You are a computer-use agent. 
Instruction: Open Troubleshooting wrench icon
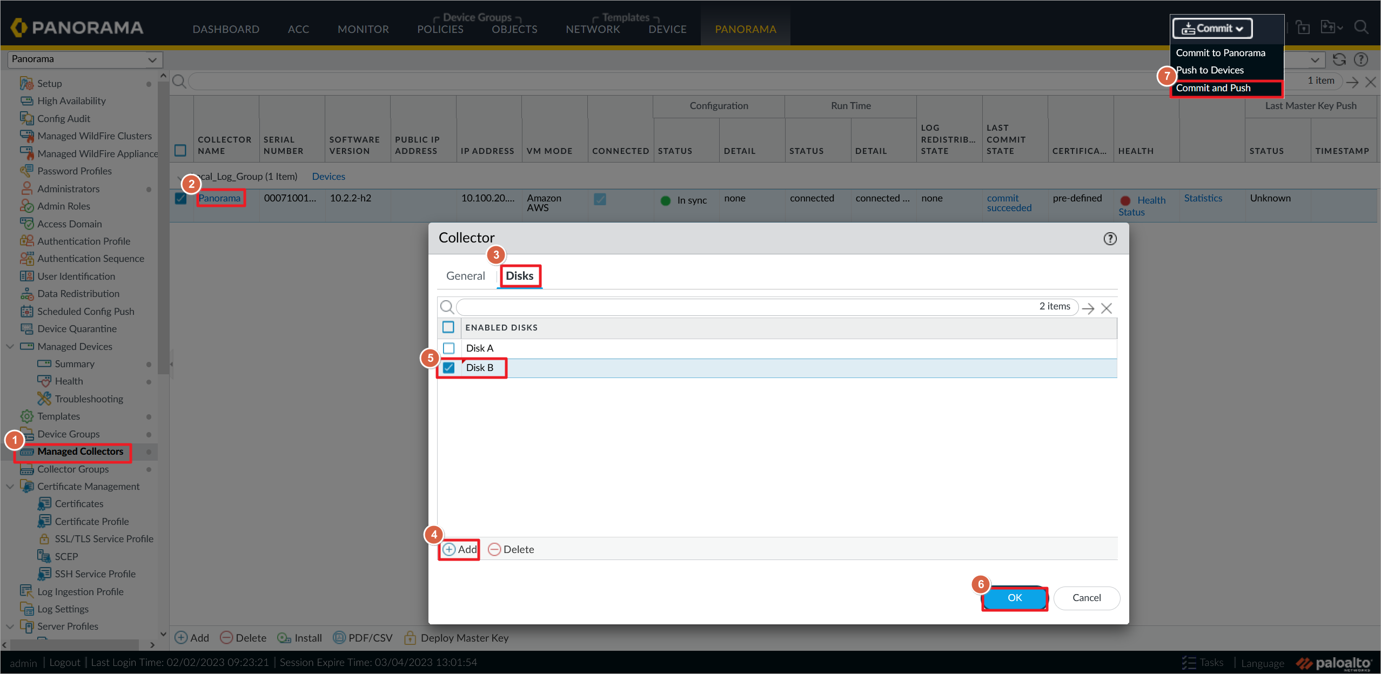[44, 399]
